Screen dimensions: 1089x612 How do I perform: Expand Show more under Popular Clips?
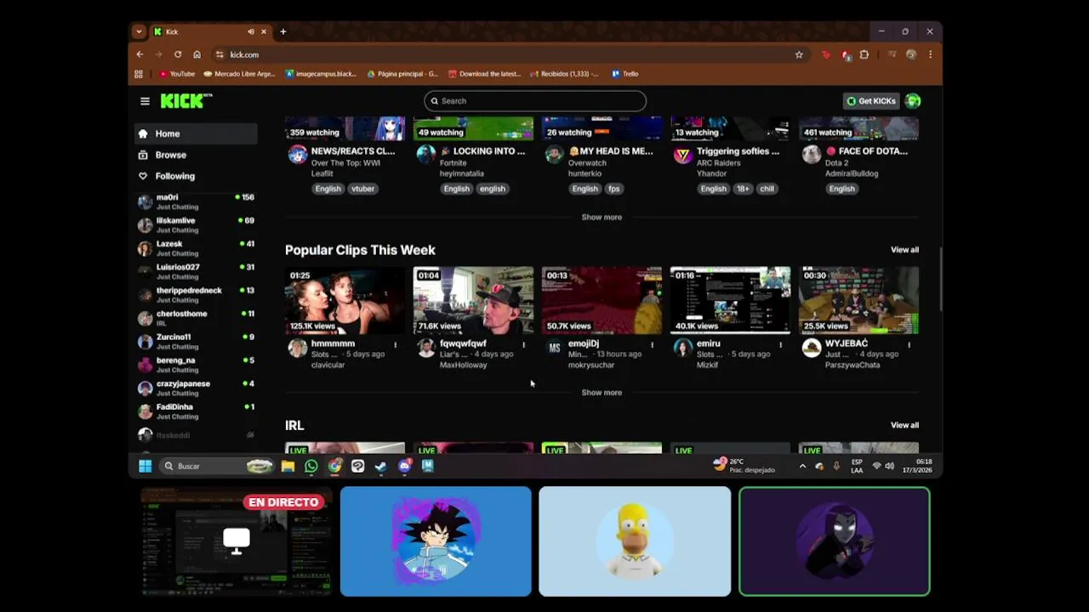[602, 393]
